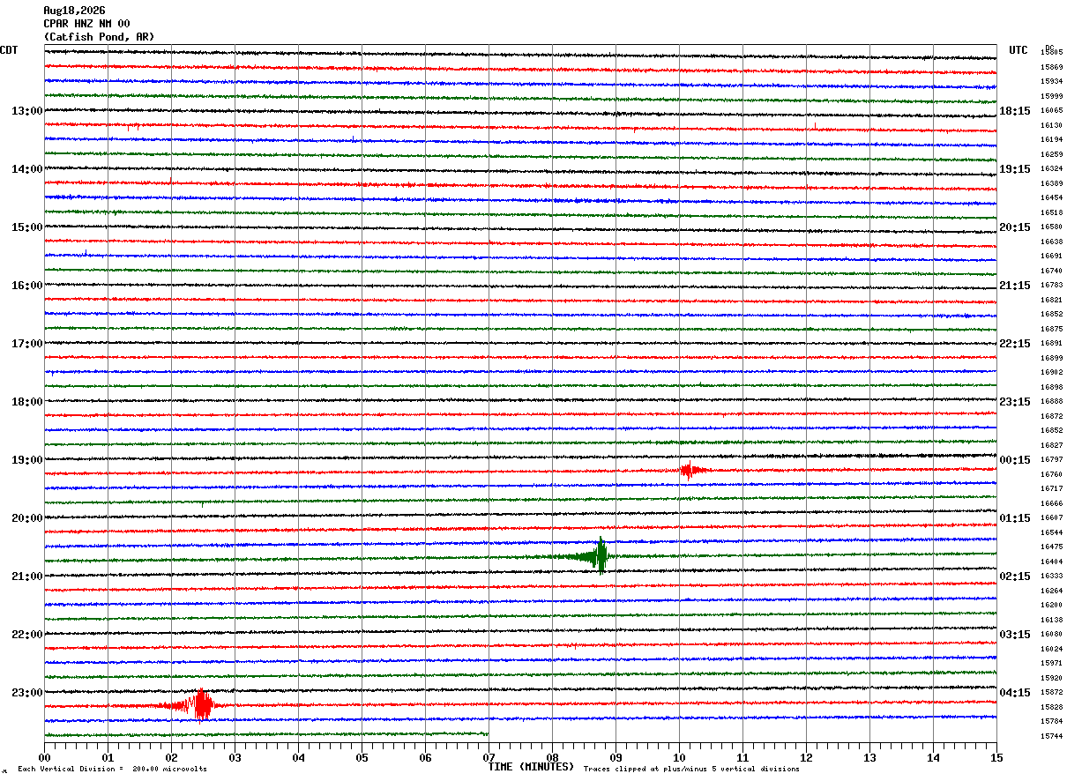The height and width of the screenshot is (781, 1067).
Task: Click the red seismic burst at 23:00 row
Action: 196,705
